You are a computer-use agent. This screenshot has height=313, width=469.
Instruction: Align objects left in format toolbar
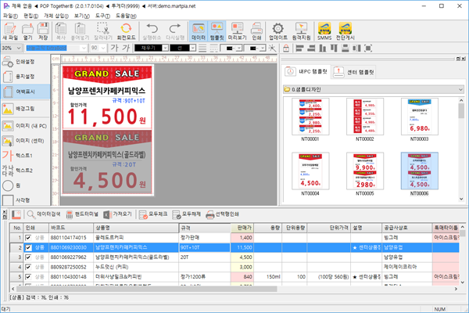pyautogui.click(x=299, y=48)
